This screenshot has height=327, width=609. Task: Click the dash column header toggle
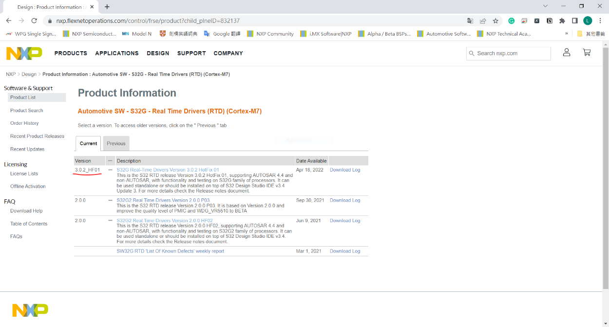(110, 161)
